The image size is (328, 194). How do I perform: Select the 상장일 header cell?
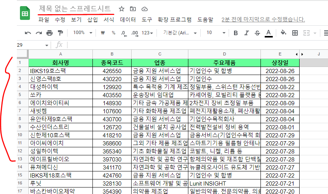280,63
